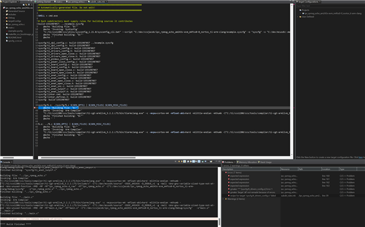Sort Problems by Description column header
This screenshot has width=365, height=227.
point(251,169)
